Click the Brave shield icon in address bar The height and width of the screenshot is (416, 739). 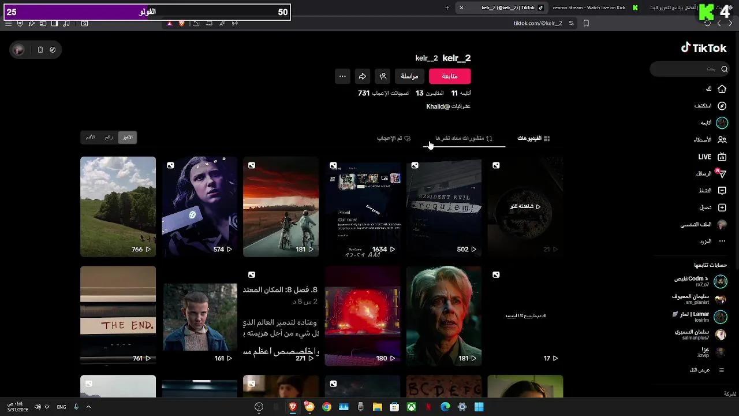point(182,23)
